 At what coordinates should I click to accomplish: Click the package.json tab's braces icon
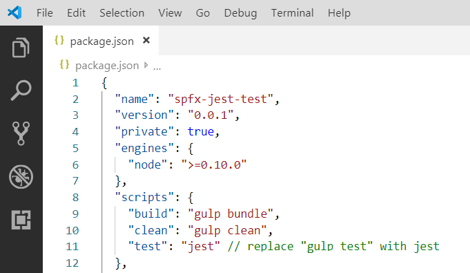click(x=59, y=40)
